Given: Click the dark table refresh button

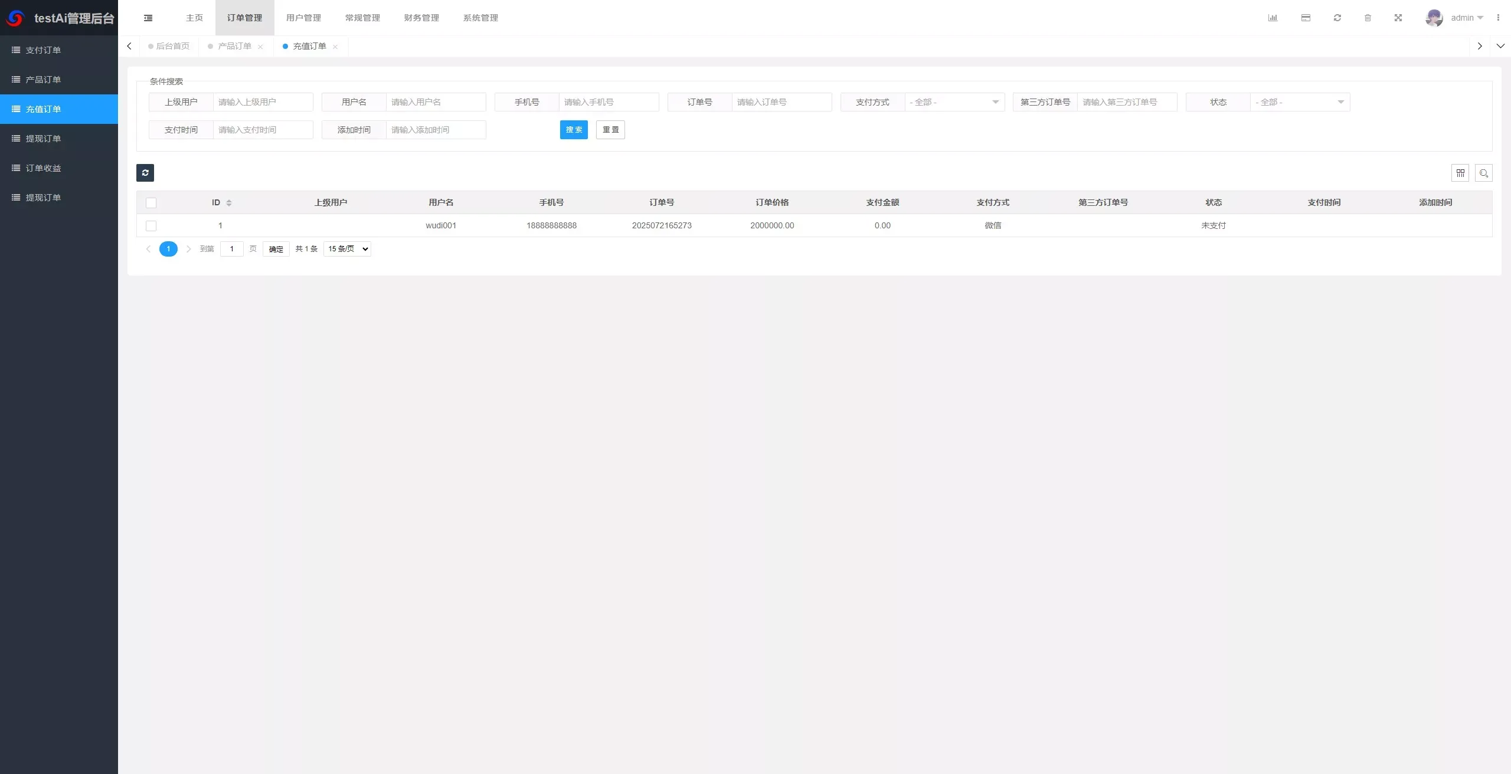Looking at the screenshot, I should (x=145, y=173).
